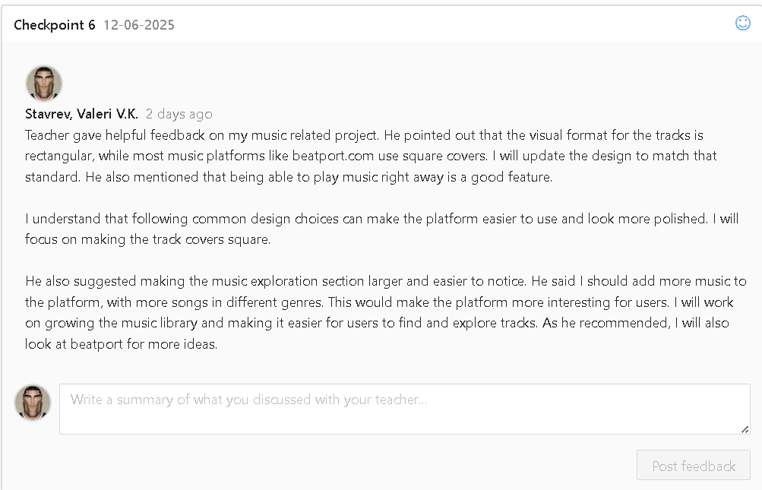Click Valeri's avatar above the feedback post
This screenshot has width=762, height=490.
coord(44,83)
